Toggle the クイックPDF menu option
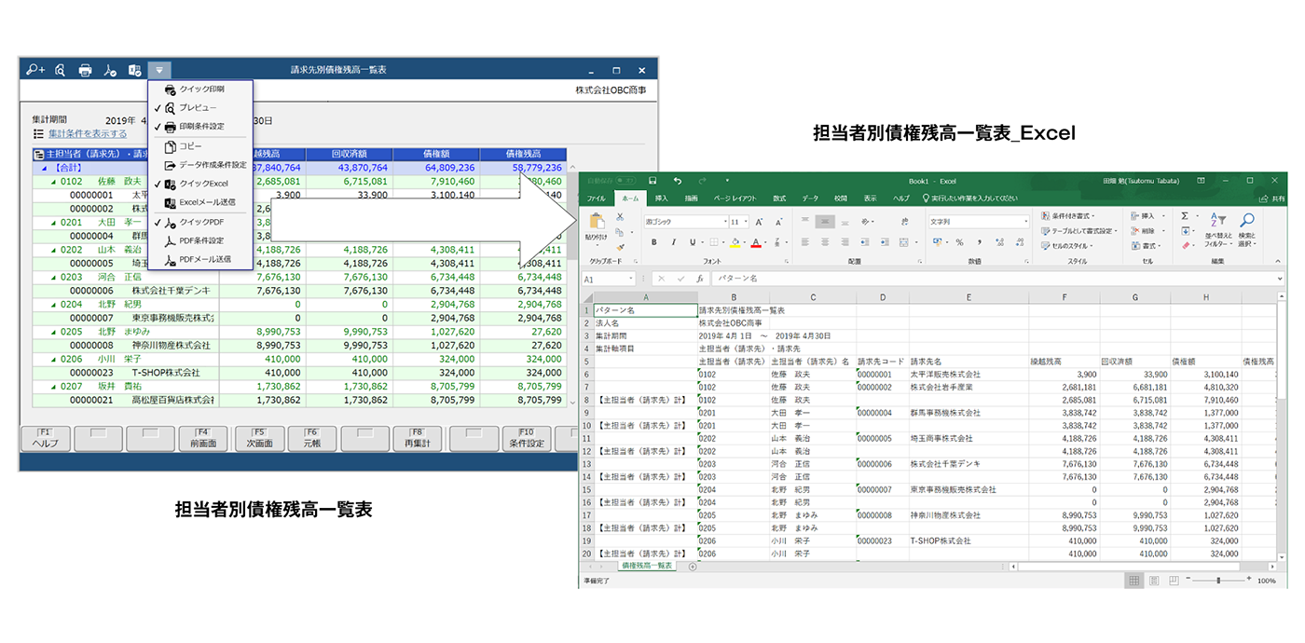The width and height of the screenshot is (1305, 643). pos(200,223)
